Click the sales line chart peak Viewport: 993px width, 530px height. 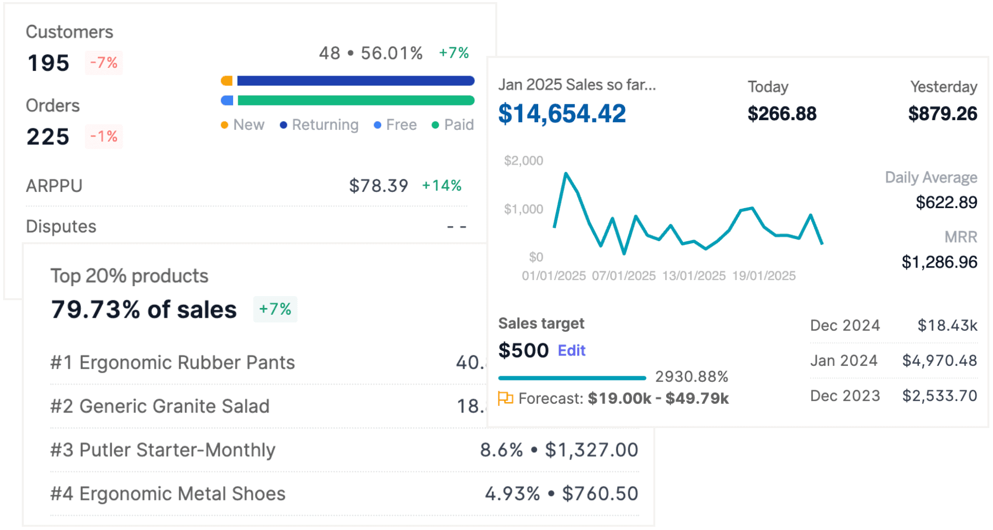566,174
